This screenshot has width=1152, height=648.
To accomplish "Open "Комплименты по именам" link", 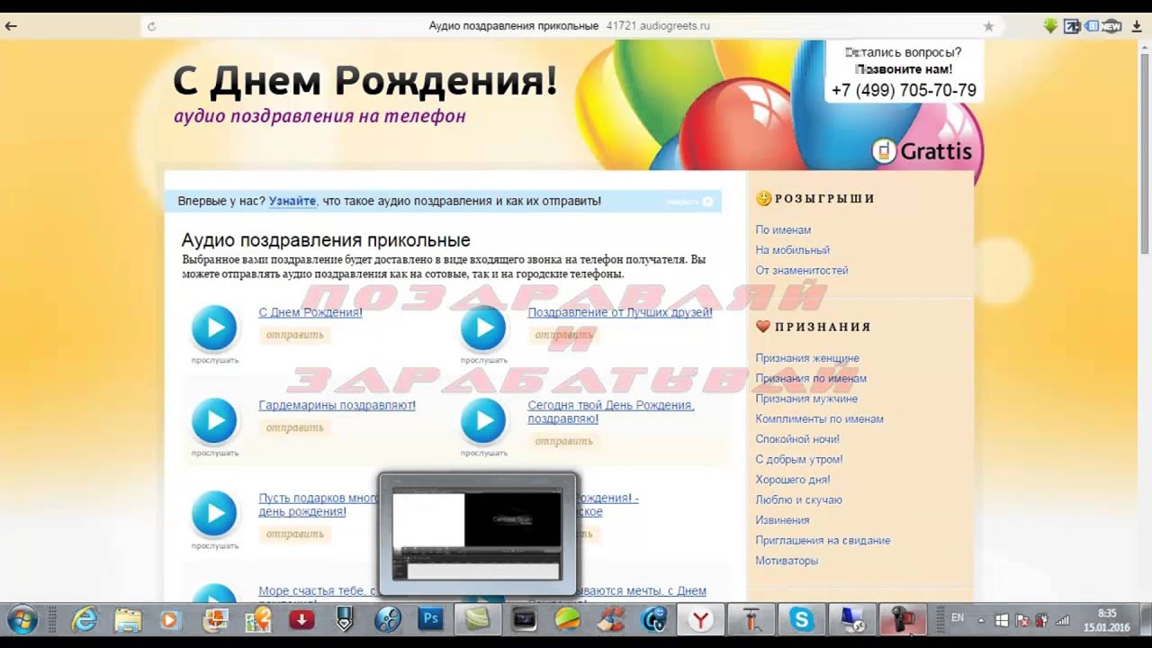I will (819, 419).
